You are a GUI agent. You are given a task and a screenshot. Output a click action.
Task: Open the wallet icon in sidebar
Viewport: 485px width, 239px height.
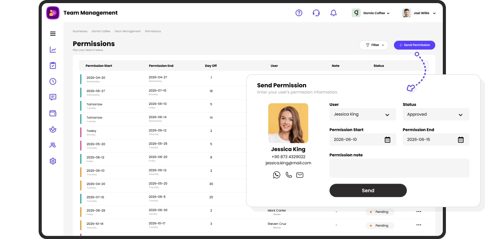(x=53, y=113)
